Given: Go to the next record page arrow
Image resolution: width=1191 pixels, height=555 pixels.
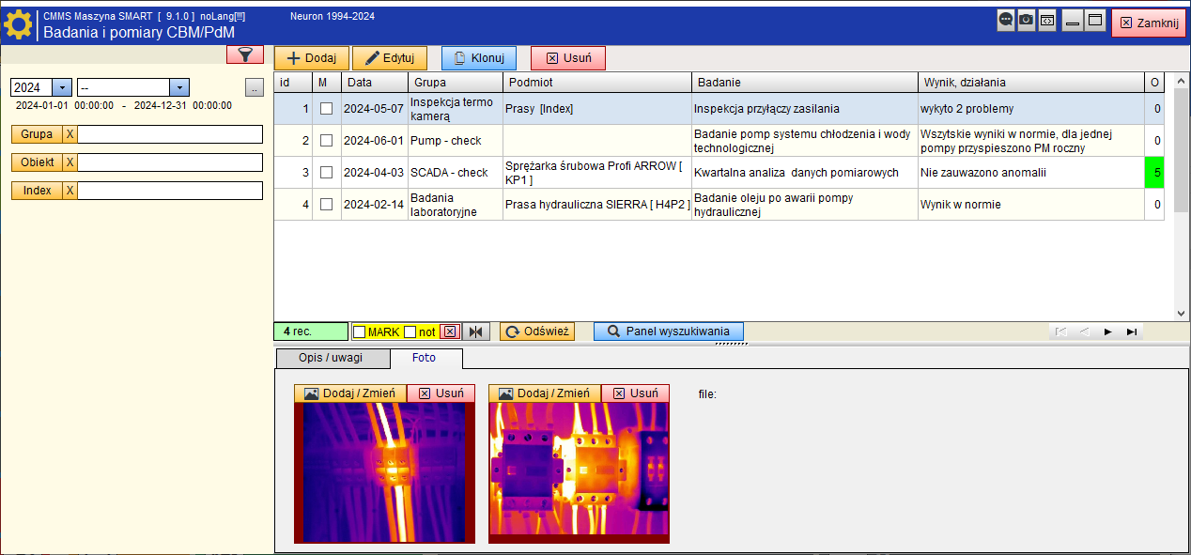Looking at the screenshot, I should point(1108,331).
